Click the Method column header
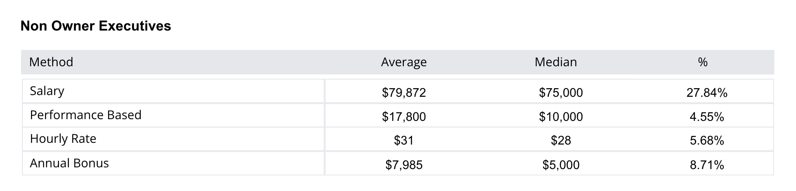This screenshot has width=796, height=191. (51, 62)
